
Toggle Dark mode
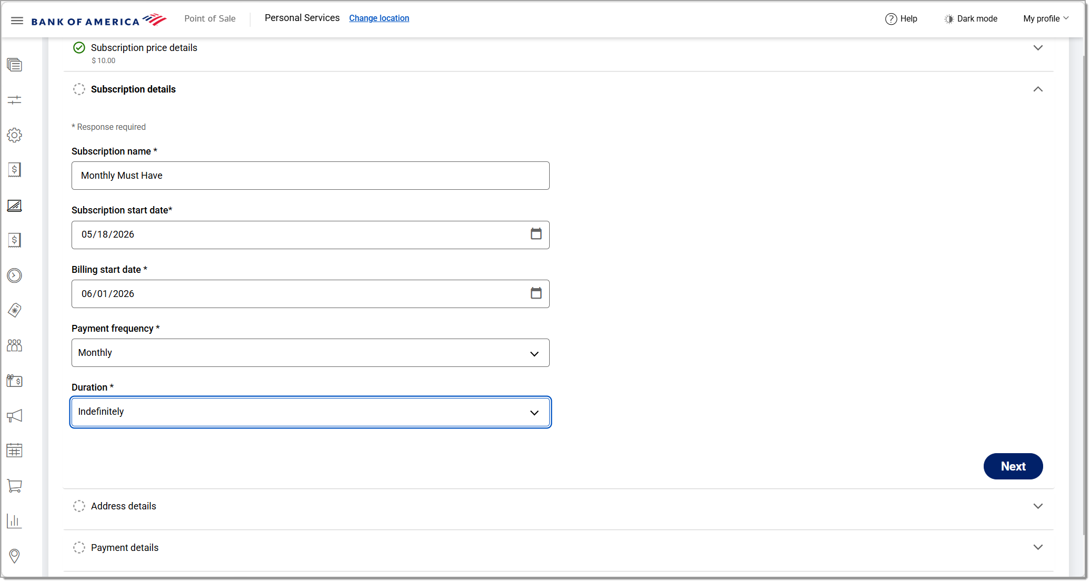pyautogui.click(x=971, y=19)
